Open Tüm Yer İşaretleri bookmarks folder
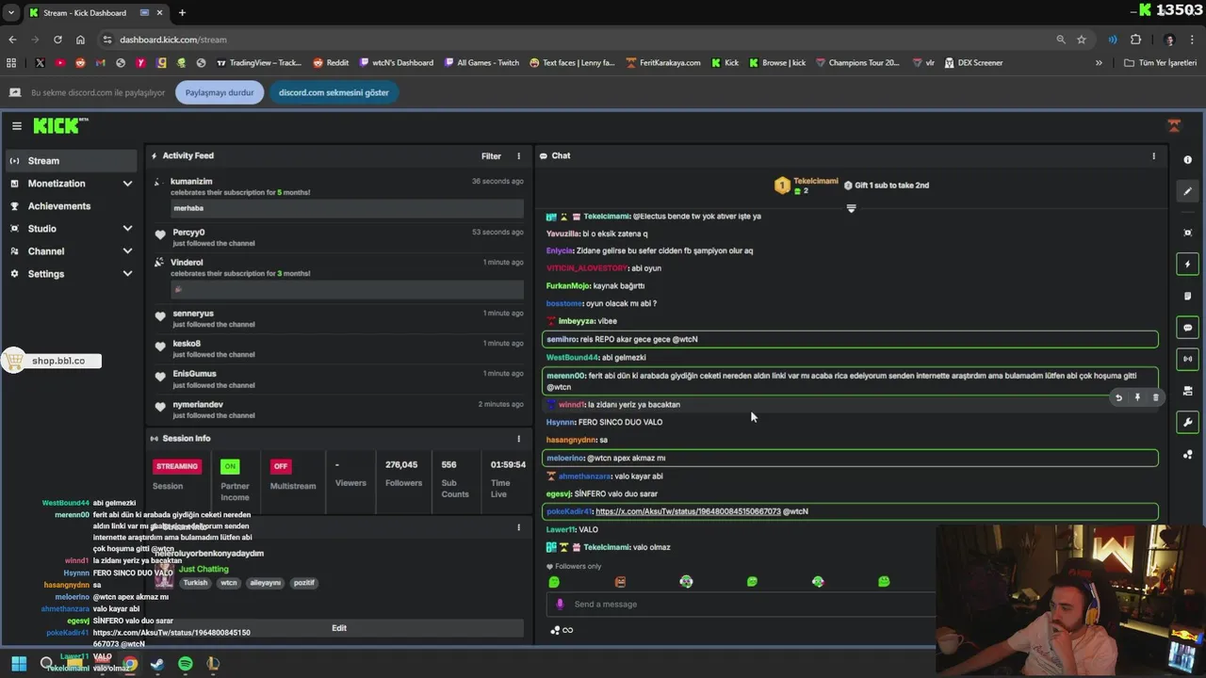Viewport: 1206px width, 678px height. 1160,63
